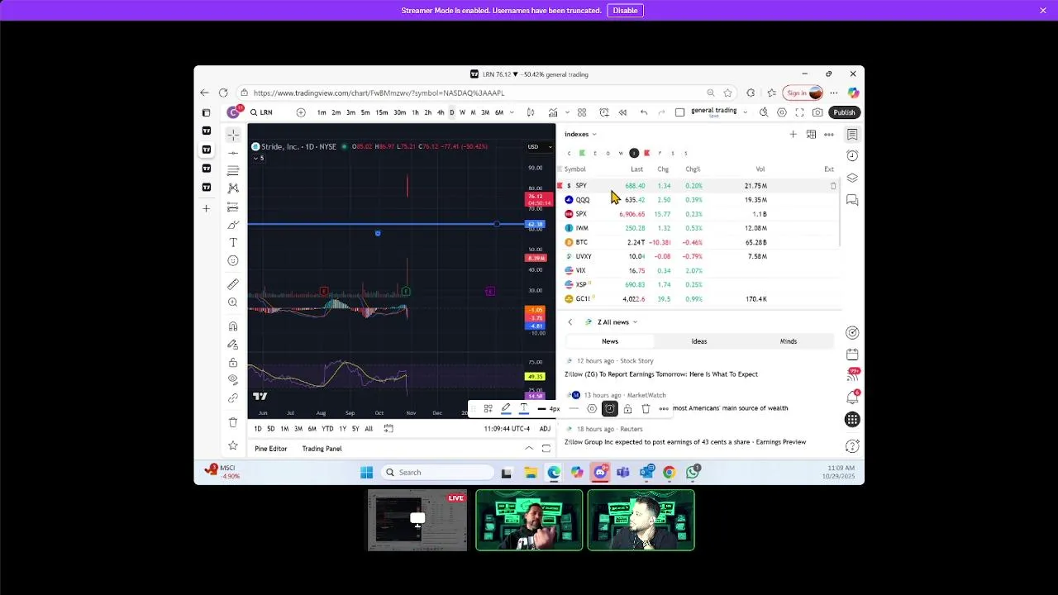Switch to the Ideas tab
Image resolution: width=1058 pixels, height=595 pixels.
[x=699, y=341]
